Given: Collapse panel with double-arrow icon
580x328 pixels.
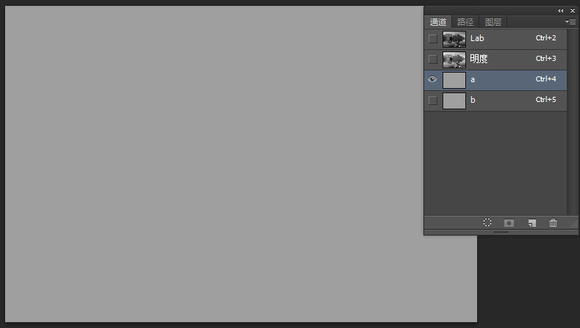Looking at the screenshot, I should coord(560,11).
